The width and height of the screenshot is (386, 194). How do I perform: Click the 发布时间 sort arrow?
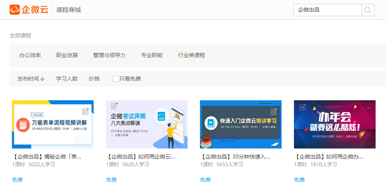tap(42, 79)
